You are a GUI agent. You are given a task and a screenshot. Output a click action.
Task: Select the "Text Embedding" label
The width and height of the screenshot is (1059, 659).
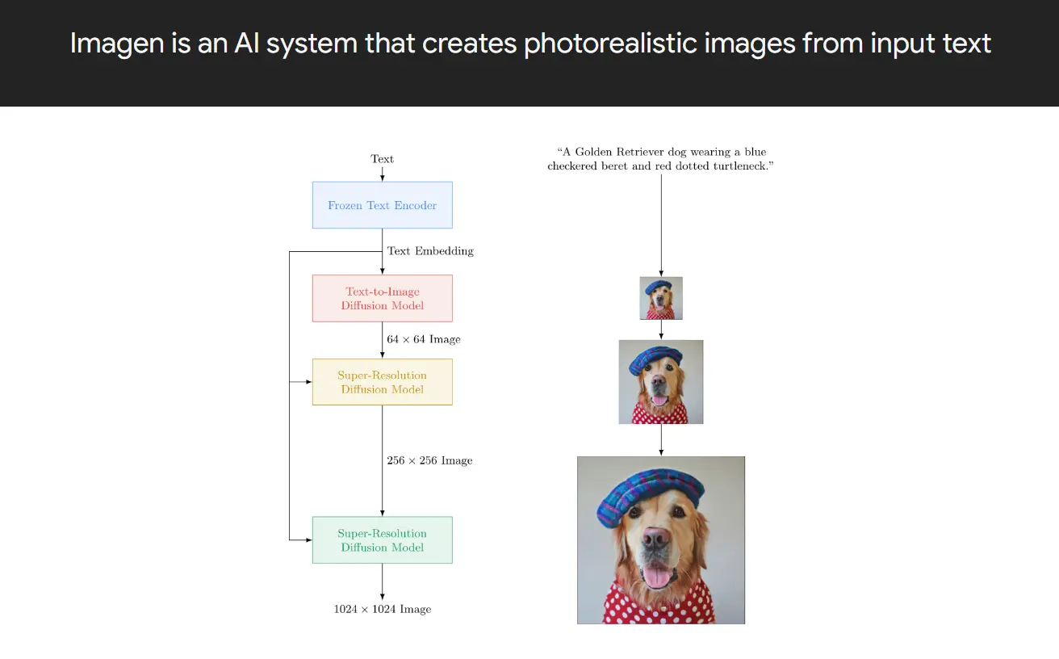point(430,251)
